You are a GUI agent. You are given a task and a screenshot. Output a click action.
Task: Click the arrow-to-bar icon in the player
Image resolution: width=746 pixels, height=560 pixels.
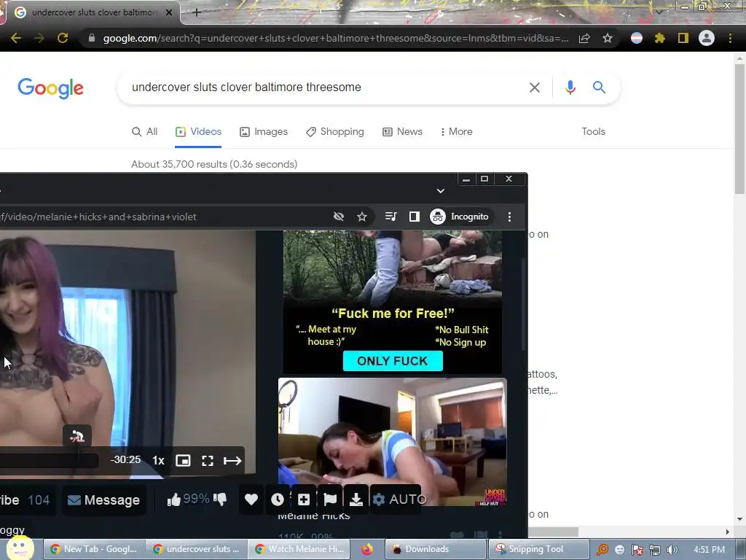pos(232,461)
